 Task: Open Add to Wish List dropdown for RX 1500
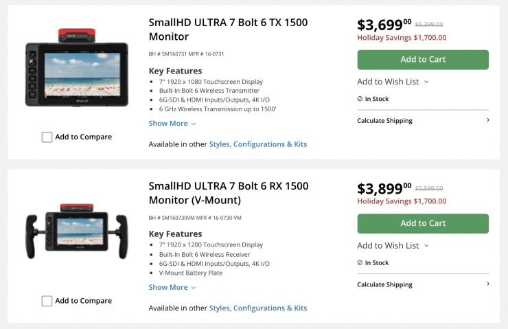[393, 245]
